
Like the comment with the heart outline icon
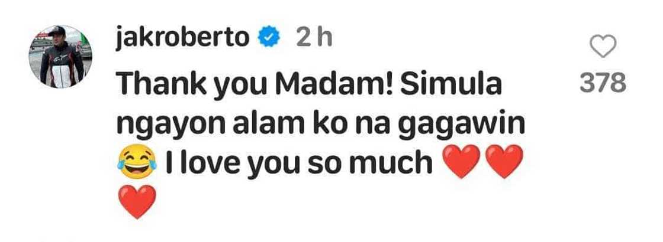[x=603, y=47]
